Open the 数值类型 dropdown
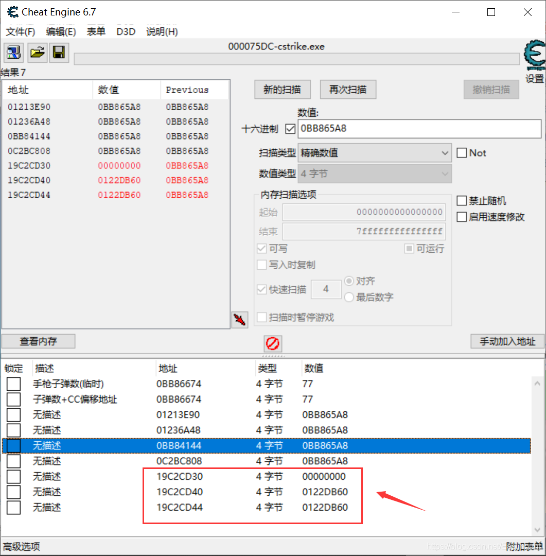Image resolution: width=546 pixels, height=556 pixels. click(x=375, y=174)
